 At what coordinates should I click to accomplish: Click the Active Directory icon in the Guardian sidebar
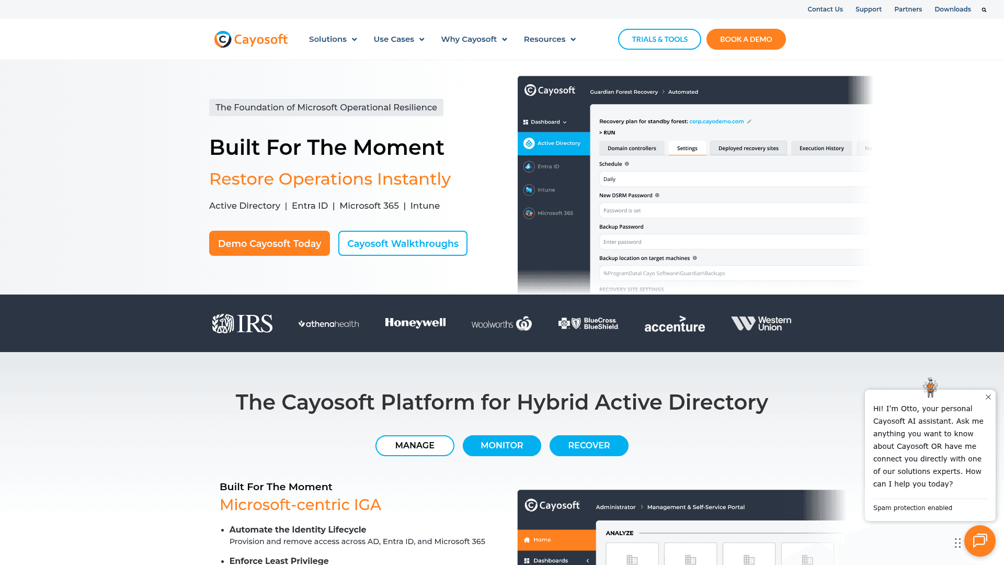529,143
